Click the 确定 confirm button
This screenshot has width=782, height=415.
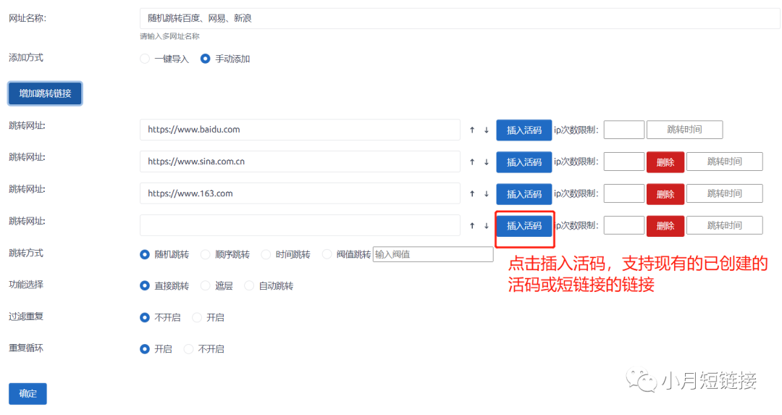point(28,394)
